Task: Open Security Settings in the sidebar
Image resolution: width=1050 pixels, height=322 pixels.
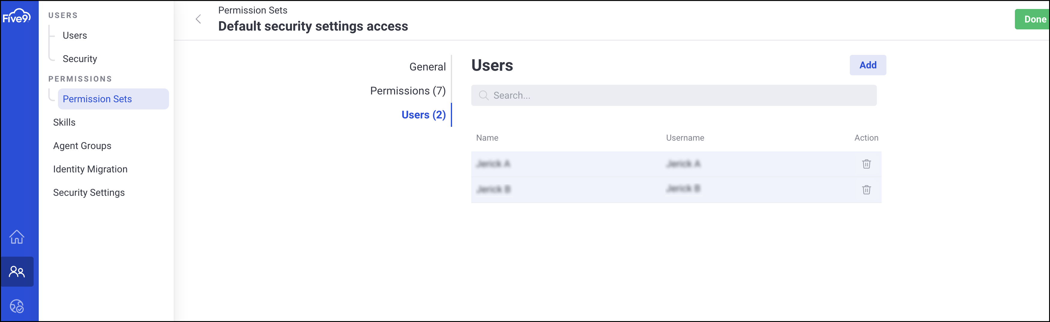Action: [x=89, y=192]
